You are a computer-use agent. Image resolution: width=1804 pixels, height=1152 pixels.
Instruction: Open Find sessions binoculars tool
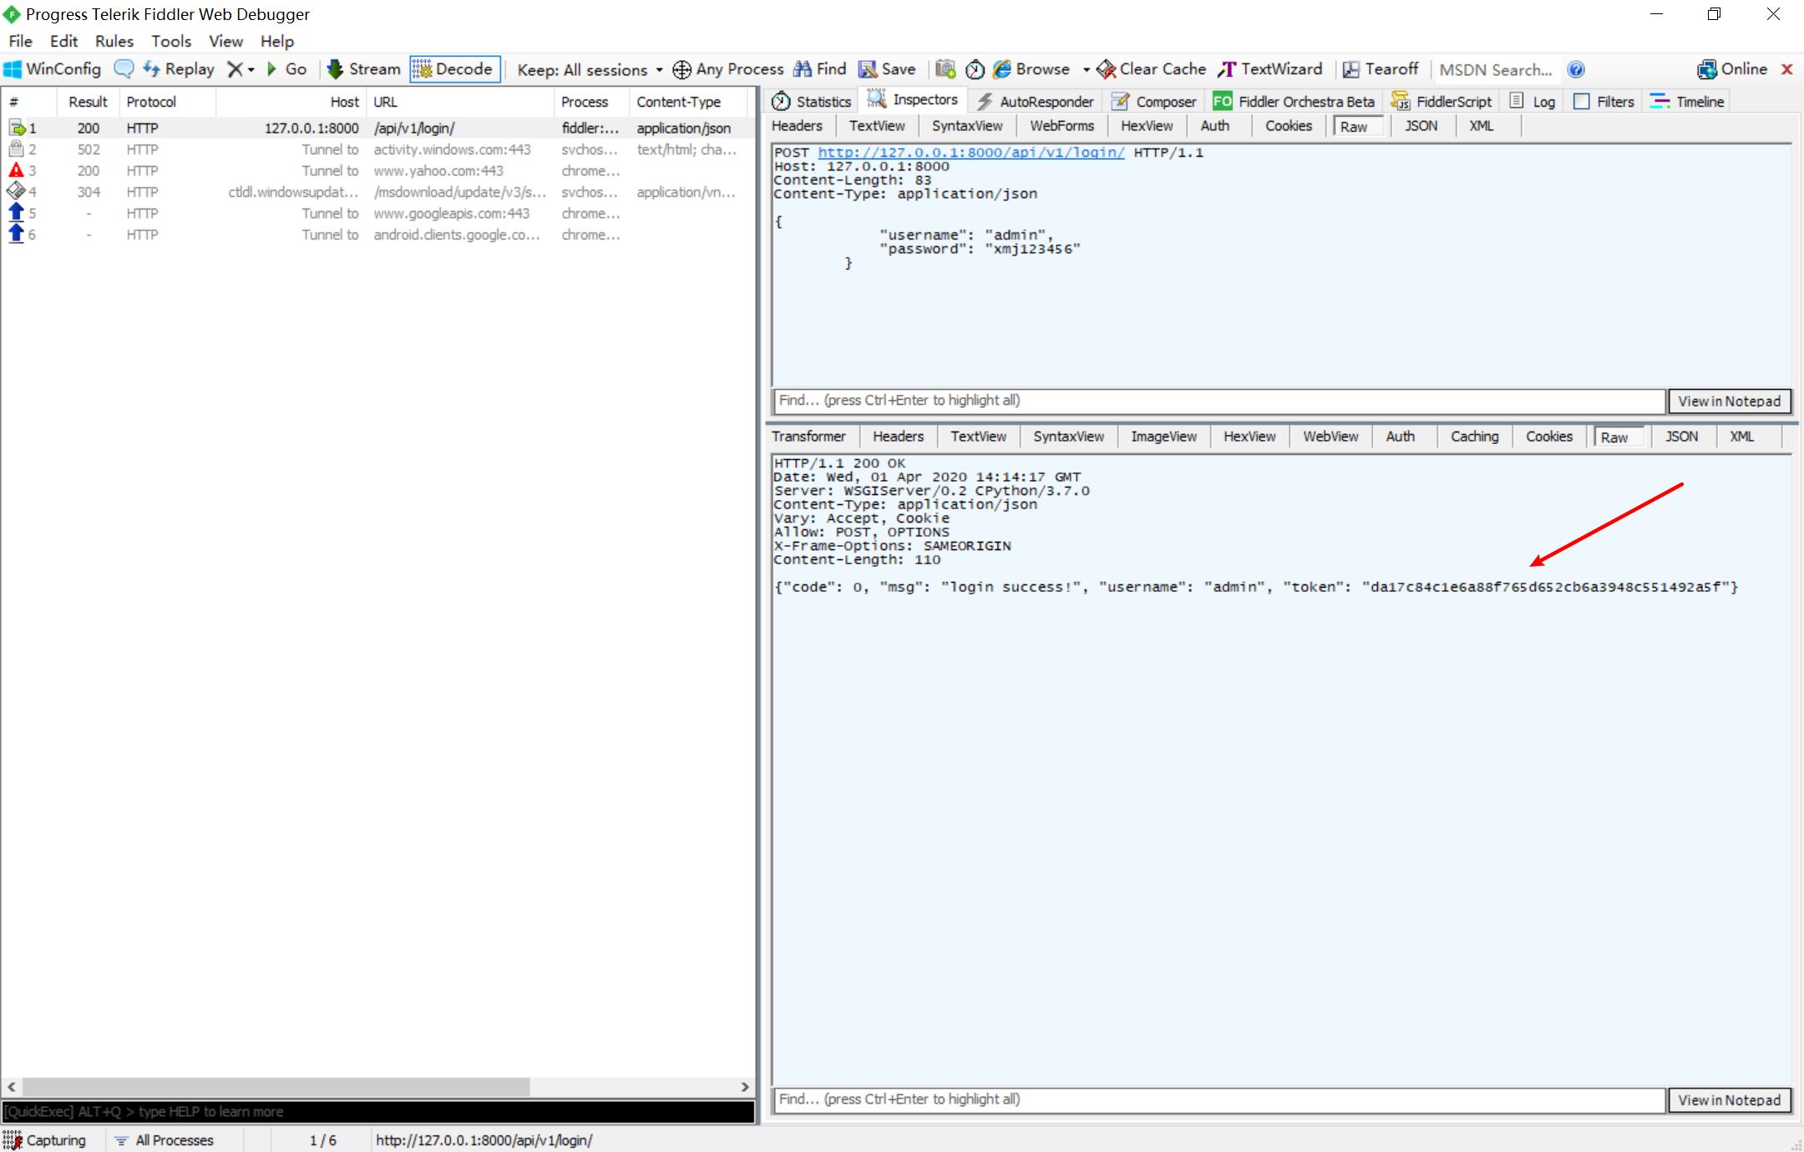(x=820, y=69)
